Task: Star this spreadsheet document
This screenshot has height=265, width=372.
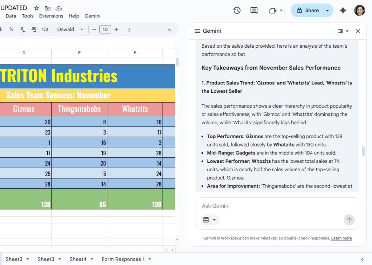Action: point(36,8)
